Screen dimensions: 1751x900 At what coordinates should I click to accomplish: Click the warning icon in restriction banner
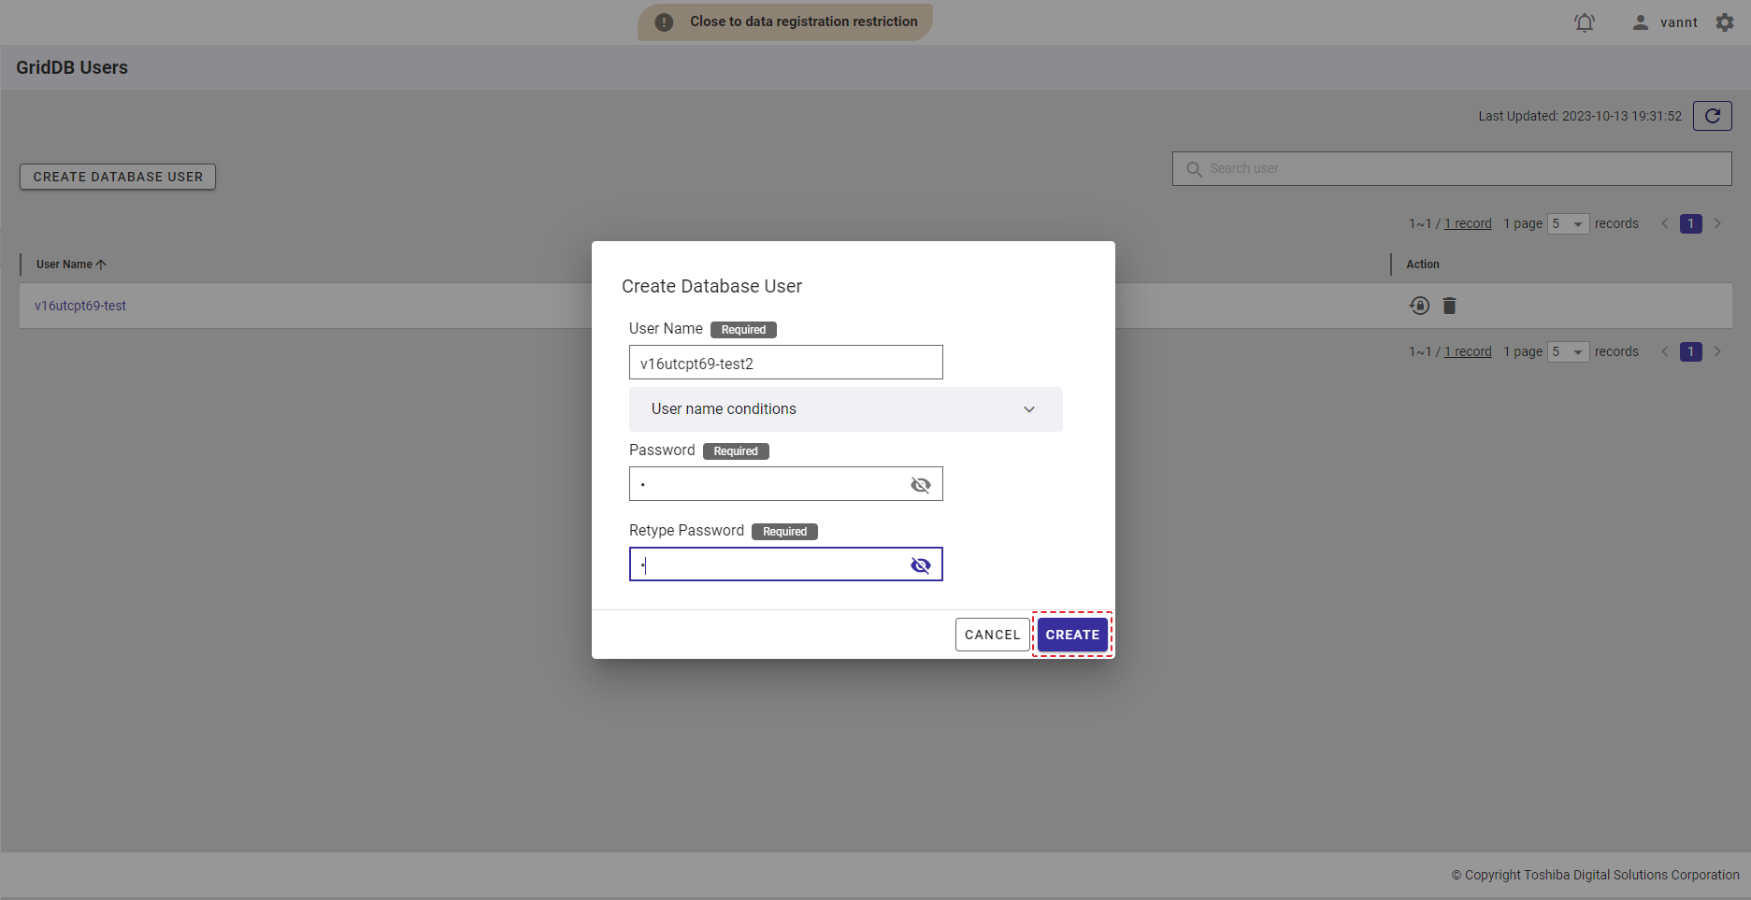pos(664,22)
